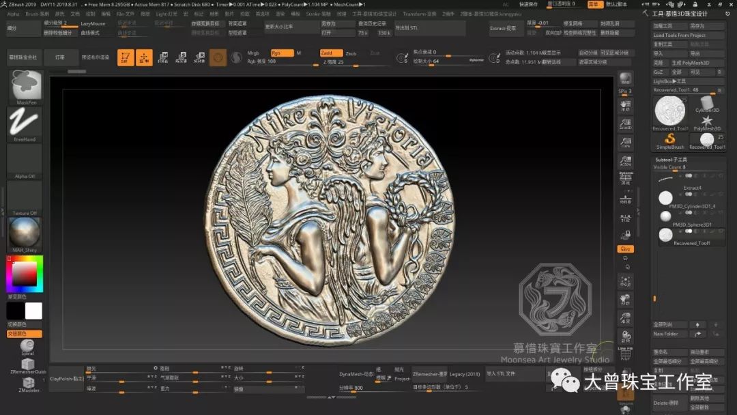
Task: Activate the Draw mode button
Action: 144,57
